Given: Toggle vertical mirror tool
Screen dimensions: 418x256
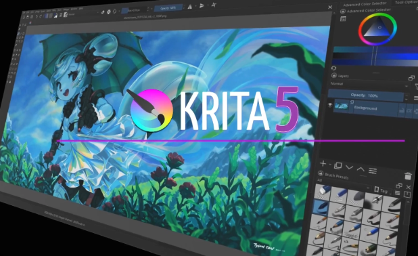Looking at the screenshot, I should click(202, 5).
